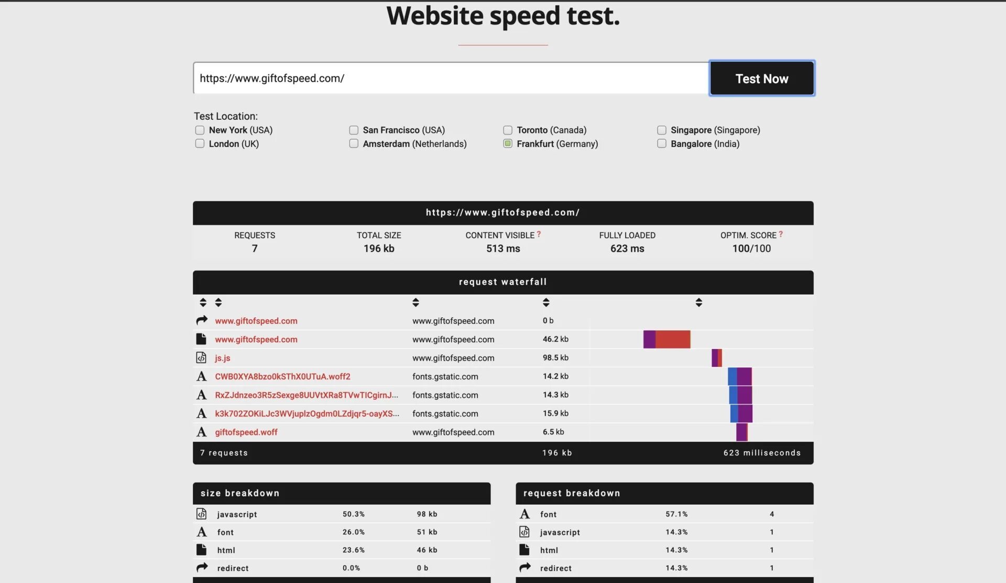Viewport: 1006px width, 583px height.
Task: Click the request breakdown header
Action: click(664, 494)
